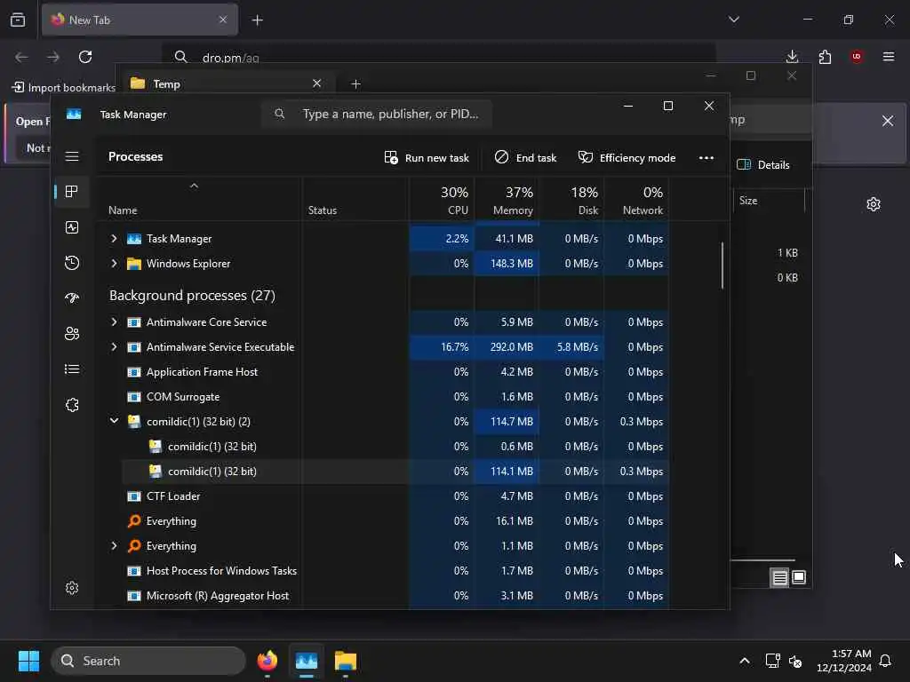Open Firefox View icon at top left

tap(18, 20)
